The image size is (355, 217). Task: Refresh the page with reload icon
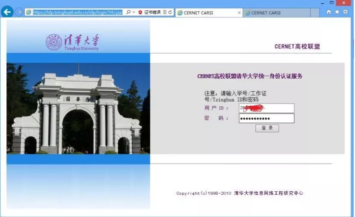point(170,12)
